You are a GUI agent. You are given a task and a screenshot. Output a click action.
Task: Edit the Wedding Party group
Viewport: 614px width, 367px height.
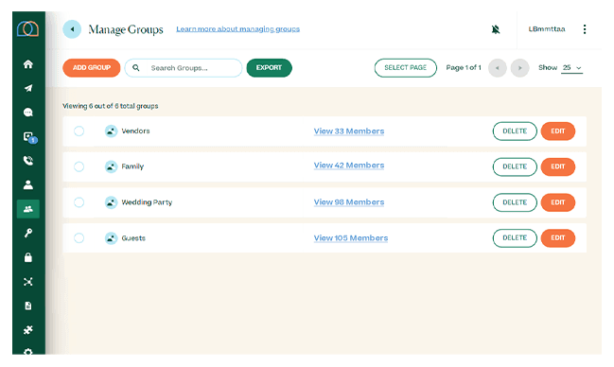click(x=558, y=202)
